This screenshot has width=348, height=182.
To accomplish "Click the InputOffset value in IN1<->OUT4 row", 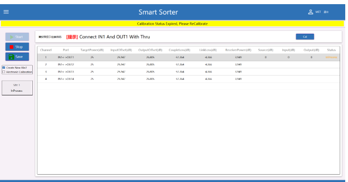I will [121, 79].
